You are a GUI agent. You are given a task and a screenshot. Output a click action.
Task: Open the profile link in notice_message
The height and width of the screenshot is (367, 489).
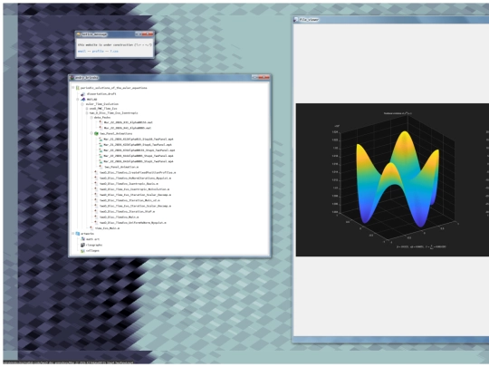click(x=98, y=51)
